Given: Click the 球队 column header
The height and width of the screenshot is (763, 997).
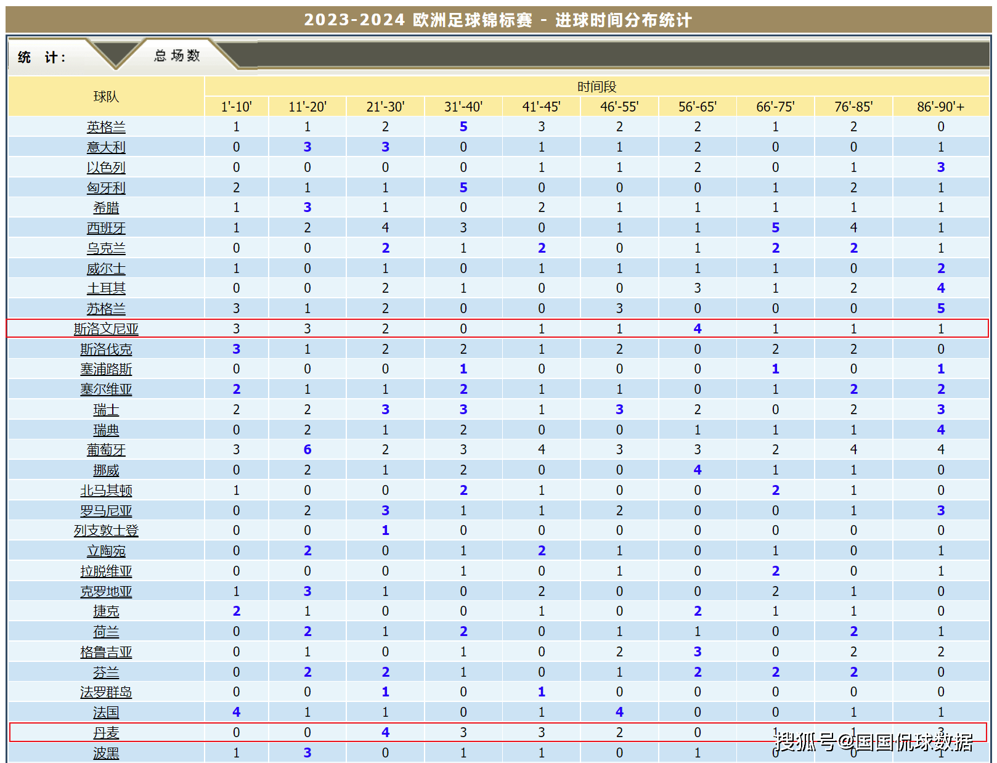Looking at the screenshot, I should point(106,97).
